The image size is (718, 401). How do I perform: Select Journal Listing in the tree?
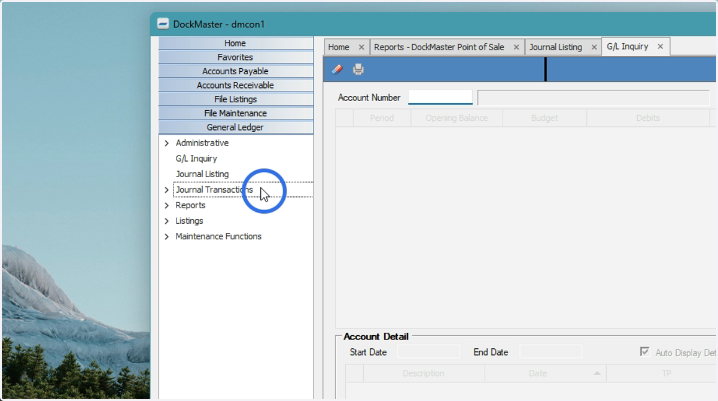click(x=202, y=174)
